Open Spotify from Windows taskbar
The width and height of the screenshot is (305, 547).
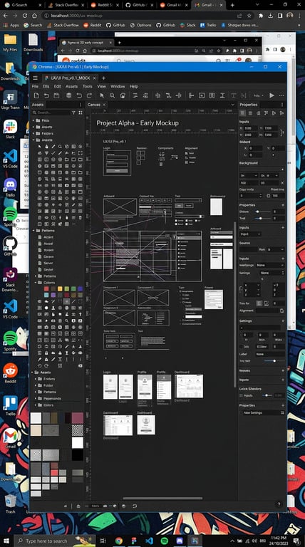pyautogui.click(x=165, y=541)
